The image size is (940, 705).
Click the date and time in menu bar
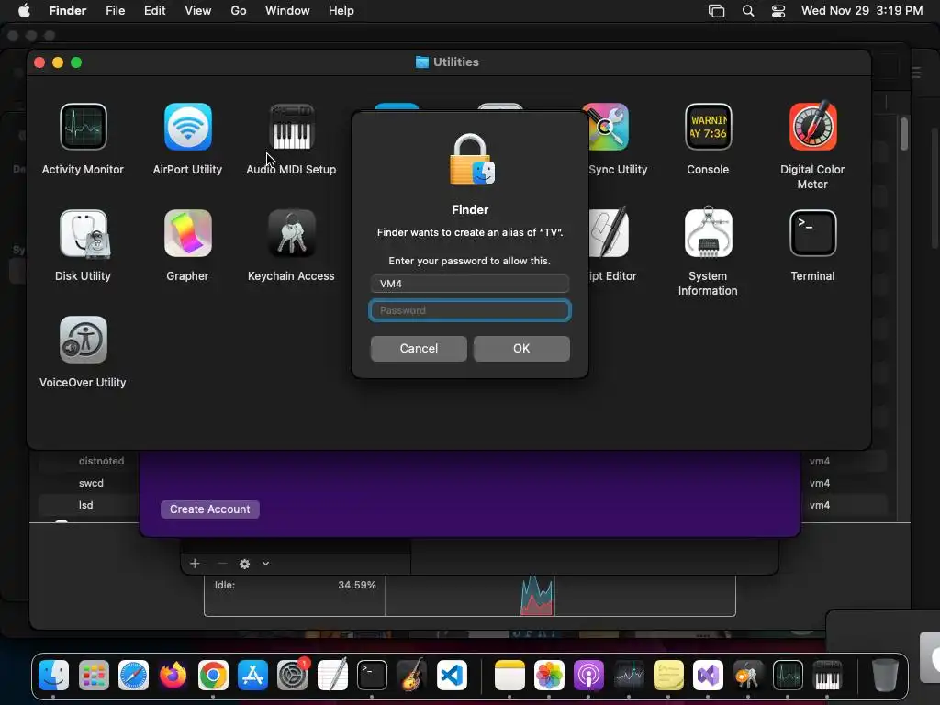pos(862,11)
